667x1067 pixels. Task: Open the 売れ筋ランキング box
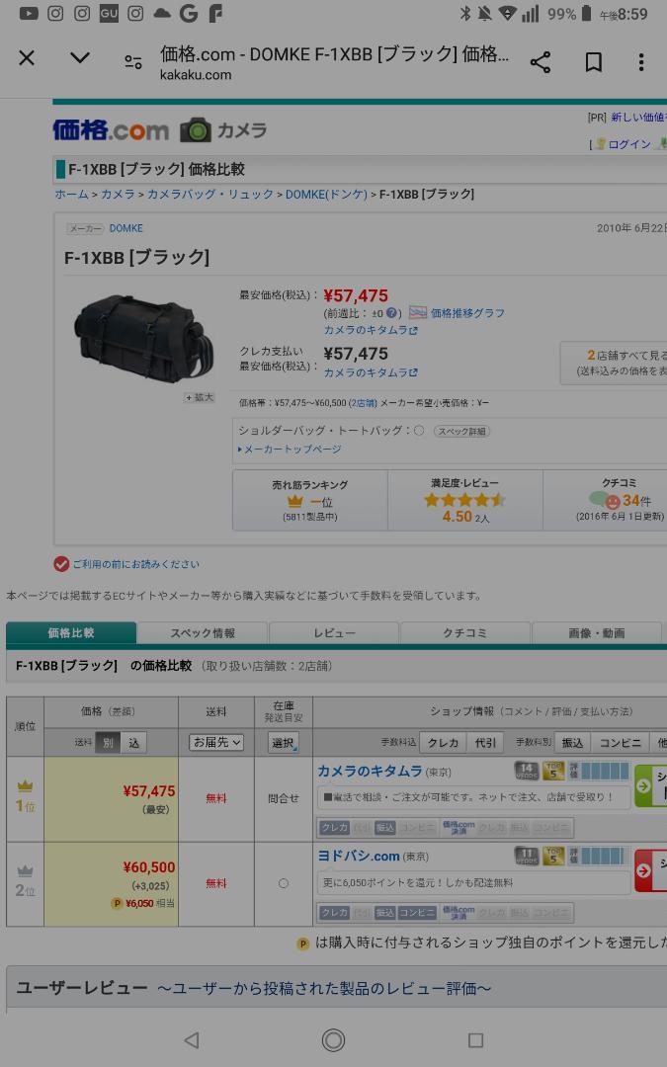coord(309,500)
